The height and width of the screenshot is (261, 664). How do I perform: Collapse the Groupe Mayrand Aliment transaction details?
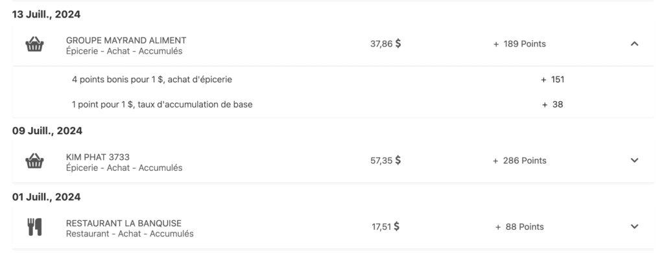click(x=634, y=44)
